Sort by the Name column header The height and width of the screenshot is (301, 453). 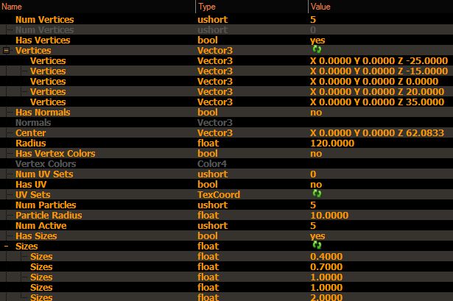(12, 7)
